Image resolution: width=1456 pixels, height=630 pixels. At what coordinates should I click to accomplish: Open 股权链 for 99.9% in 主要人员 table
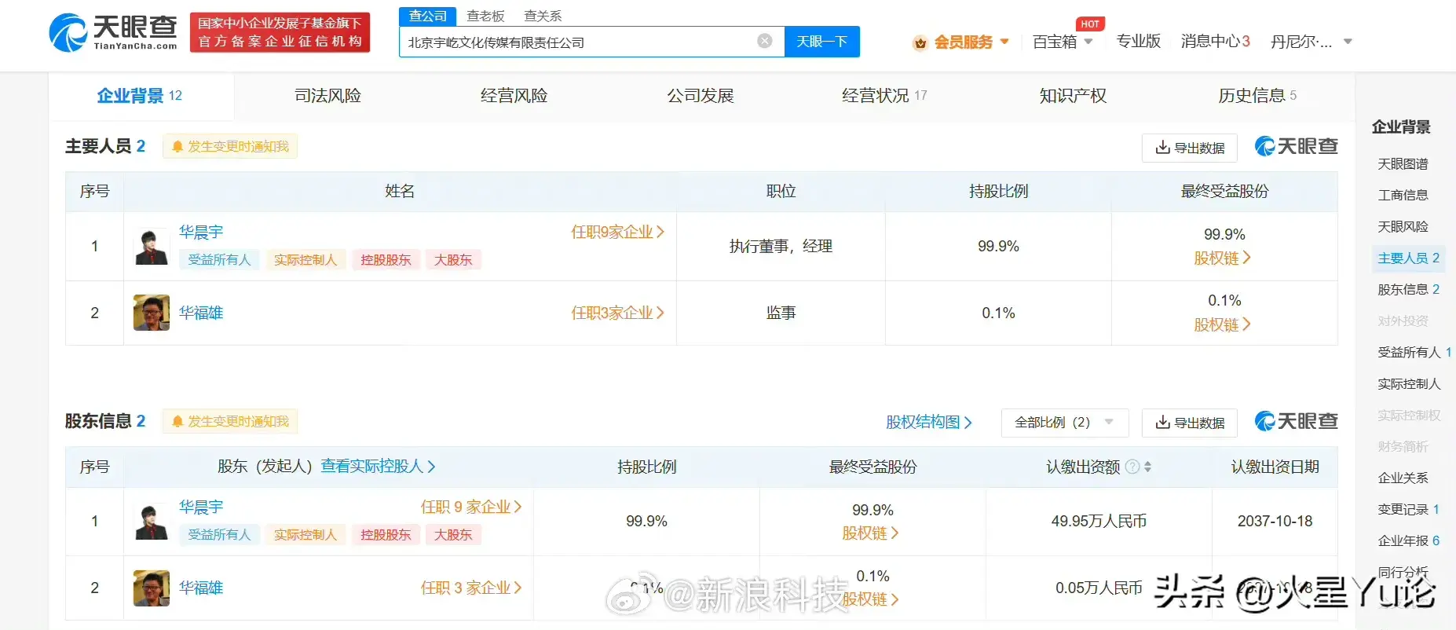click(1222, 258)
